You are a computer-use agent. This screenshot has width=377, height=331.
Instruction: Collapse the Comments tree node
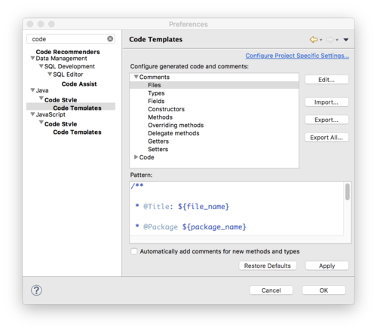136,77
